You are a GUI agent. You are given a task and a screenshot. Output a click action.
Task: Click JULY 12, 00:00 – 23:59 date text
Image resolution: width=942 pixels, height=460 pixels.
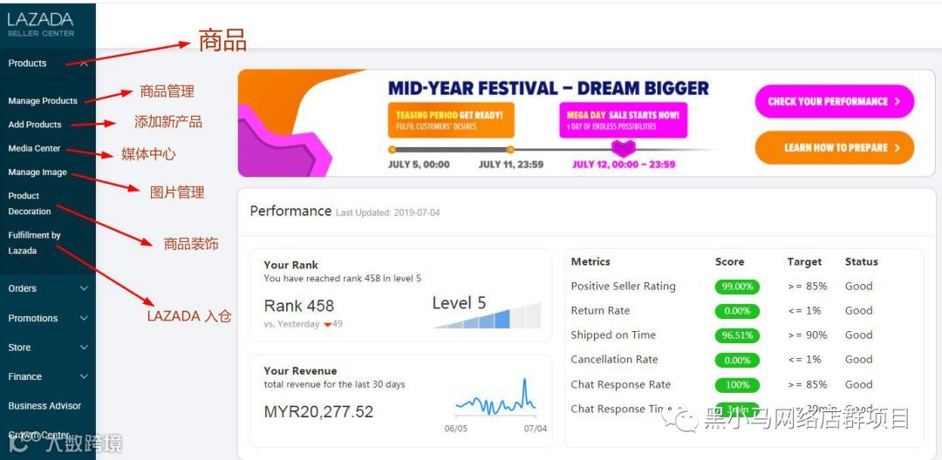coord(623,165)
